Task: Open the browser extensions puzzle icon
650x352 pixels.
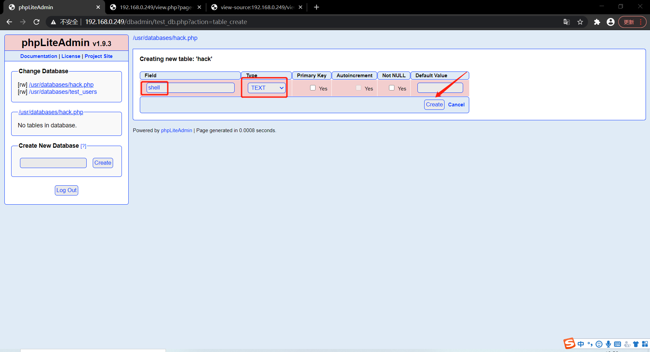Action: pos(597,22)
